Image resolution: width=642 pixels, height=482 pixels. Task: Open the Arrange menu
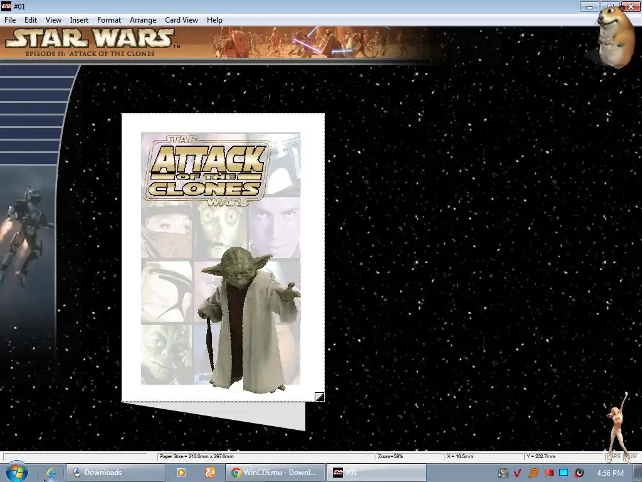[x=143, y=20]
